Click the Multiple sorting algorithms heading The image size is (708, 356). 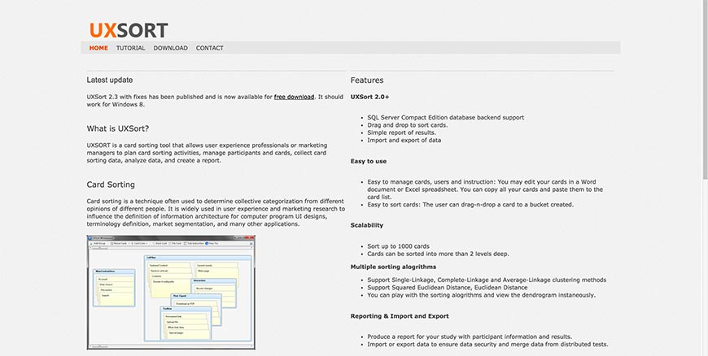click(393, 267)
